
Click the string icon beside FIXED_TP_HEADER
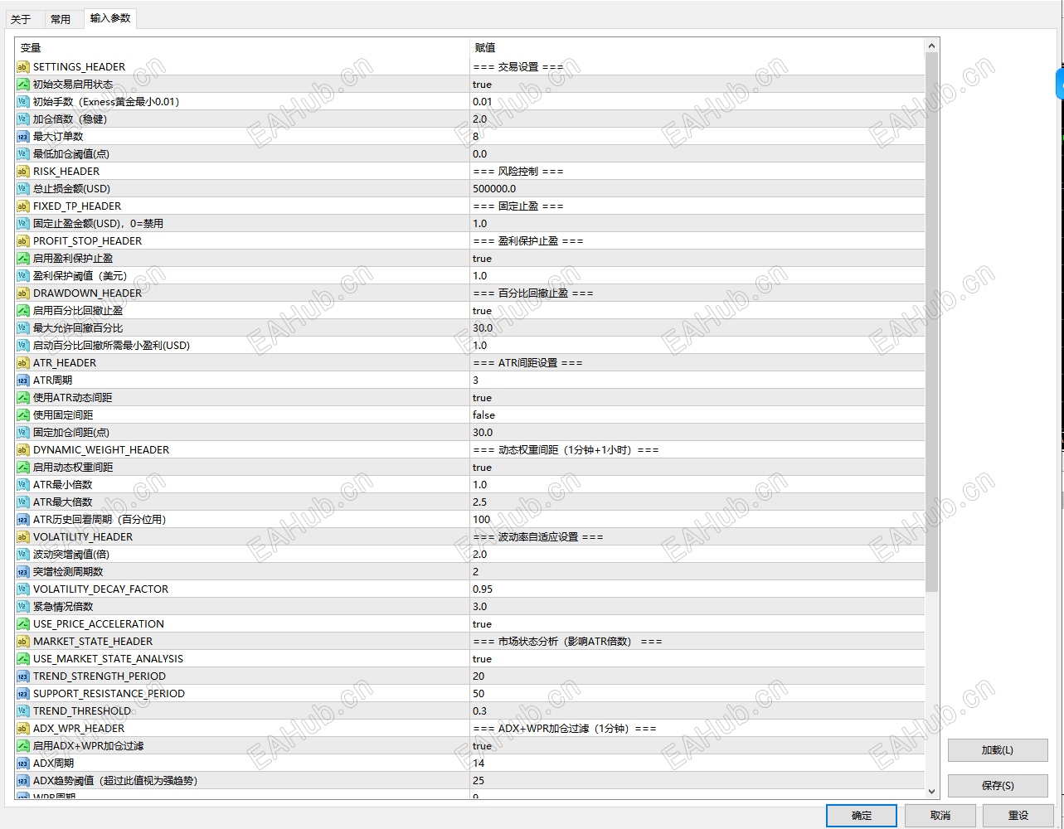click(23, 206)
